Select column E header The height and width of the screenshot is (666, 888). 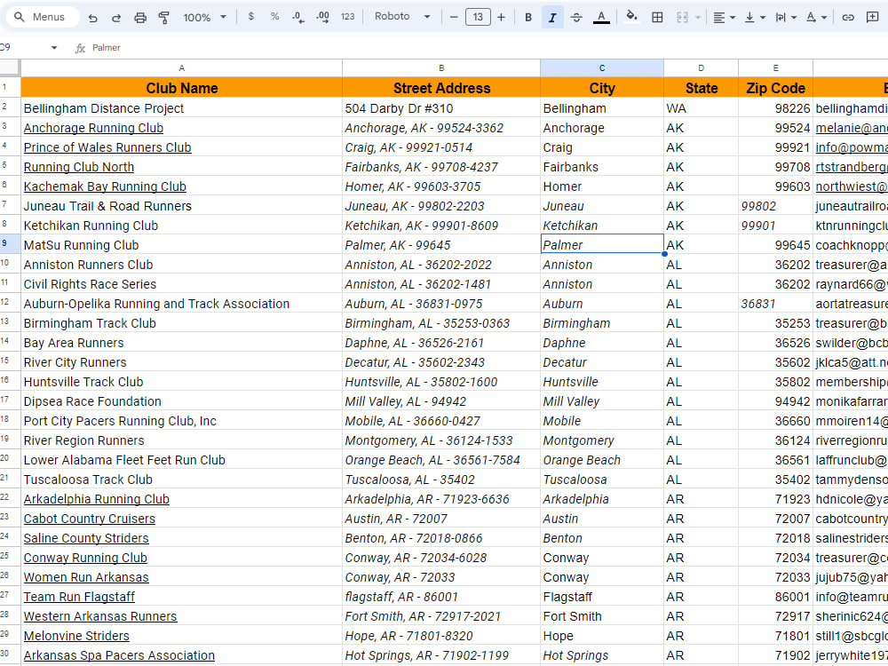click(775, 68)
